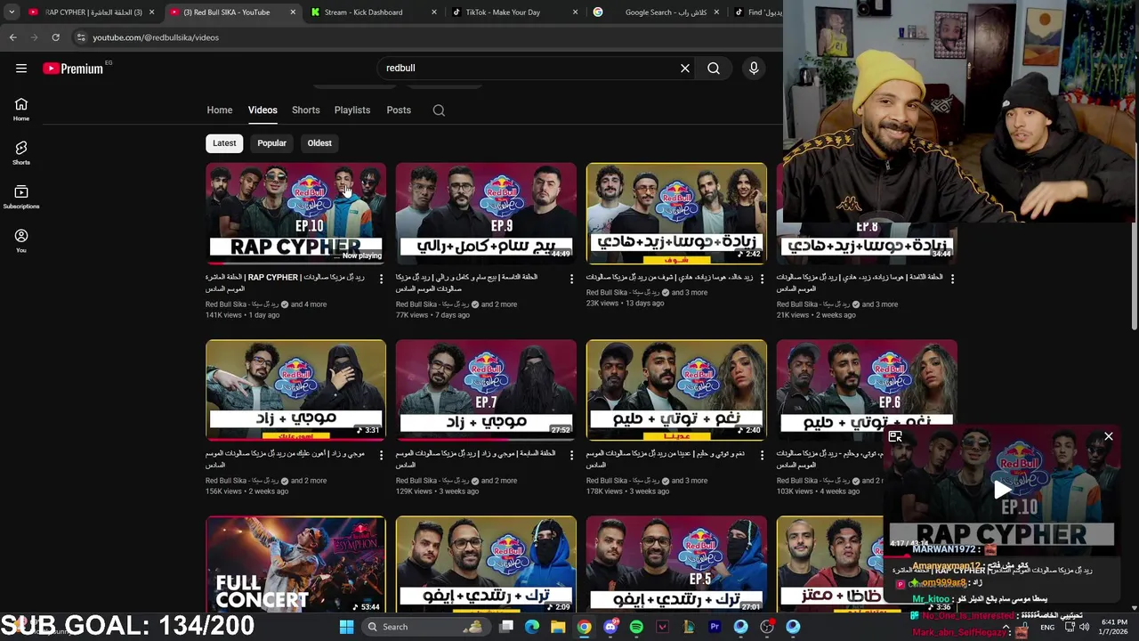Open Microsoft Edge from the taskbar

532,627
